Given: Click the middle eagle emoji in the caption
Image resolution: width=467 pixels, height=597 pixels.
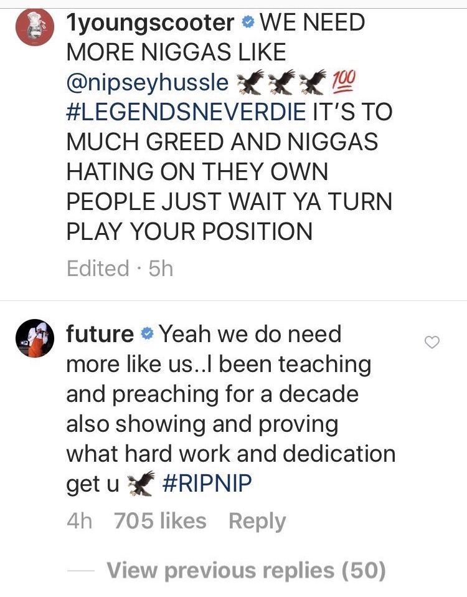Looking at the screenshot, I should click(x=281, y=82).
